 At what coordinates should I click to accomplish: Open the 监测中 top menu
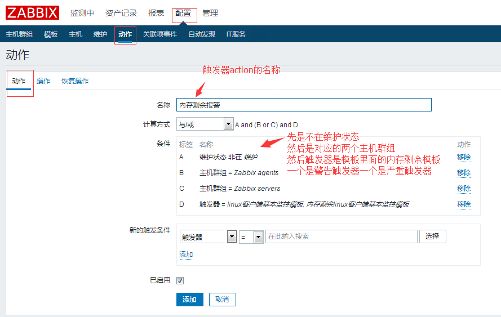pyautogui.click(x=82, y=13)
